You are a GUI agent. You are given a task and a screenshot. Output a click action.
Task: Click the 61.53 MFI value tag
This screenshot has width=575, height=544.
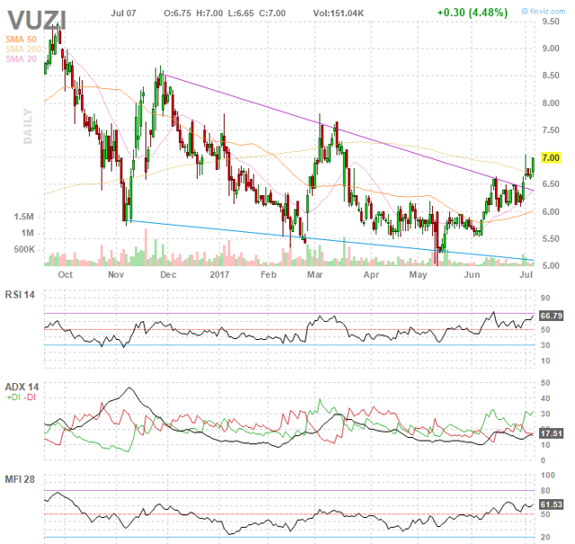[x=551, y=504]
